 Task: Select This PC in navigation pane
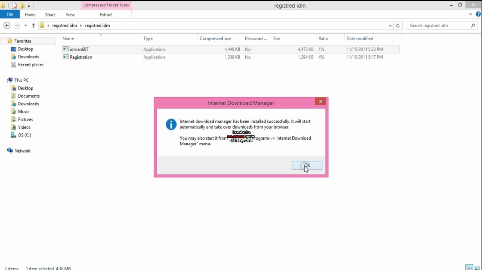point(21,80)
